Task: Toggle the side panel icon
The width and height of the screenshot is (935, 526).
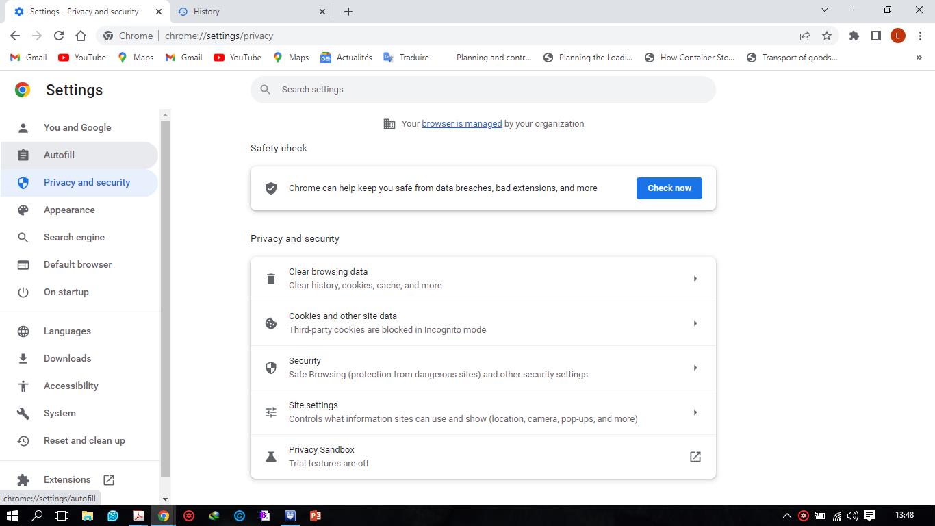Action: click(x=875, y=36)
